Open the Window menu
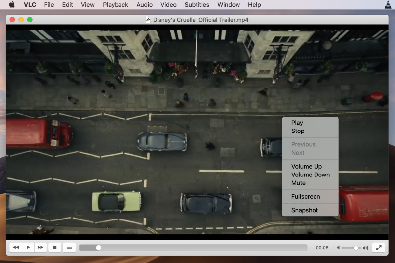 (229, 5)
